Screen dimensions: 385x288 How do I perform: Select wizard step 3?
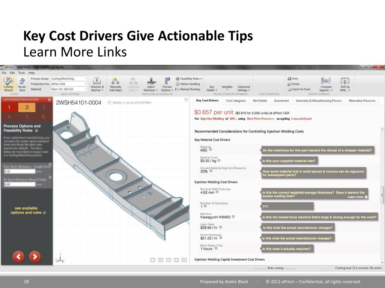(x=44, y=107)
